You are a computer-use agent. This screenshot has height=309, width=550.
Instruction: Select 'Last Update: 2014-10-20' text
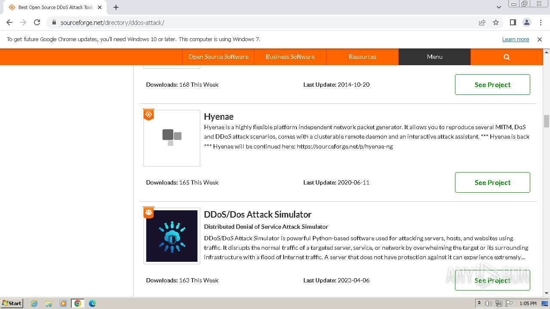(x=336, y=85)
